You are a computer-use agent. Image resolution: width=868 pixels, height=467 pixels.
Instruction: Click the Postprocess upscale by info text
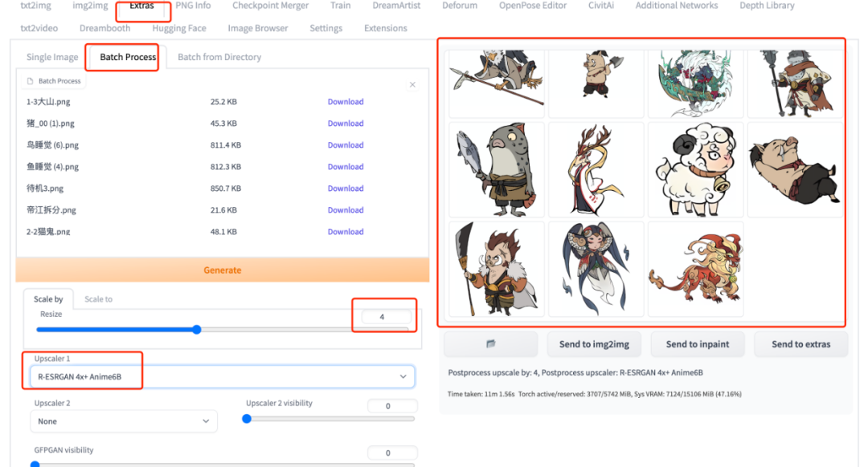(x=575, y=372)
